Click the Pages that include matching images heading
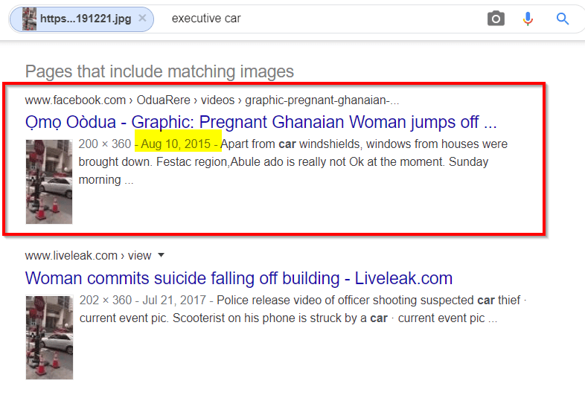585x395 pixels. point(159,71)
